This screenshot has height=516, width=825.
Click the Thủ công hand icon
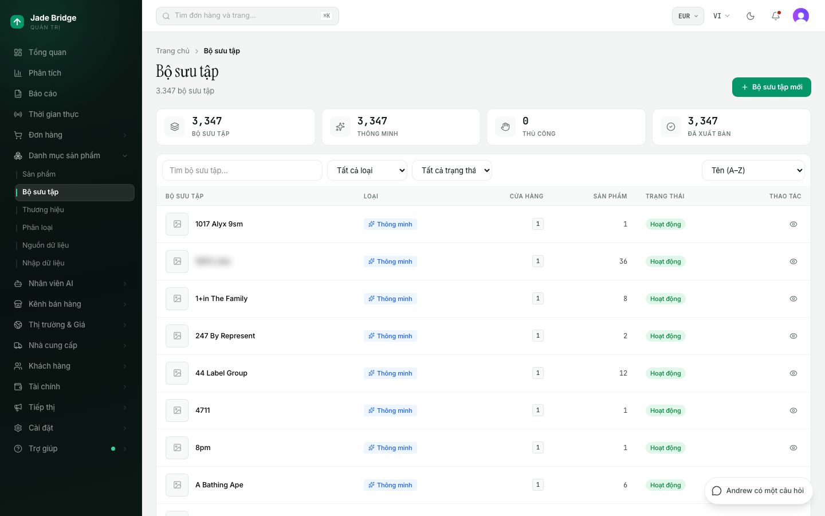point(505,127)
